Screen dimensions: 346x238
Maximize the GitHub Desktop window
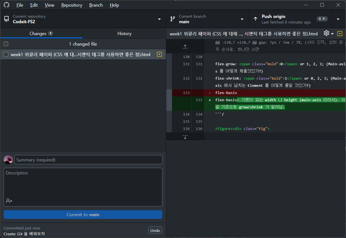322,5
